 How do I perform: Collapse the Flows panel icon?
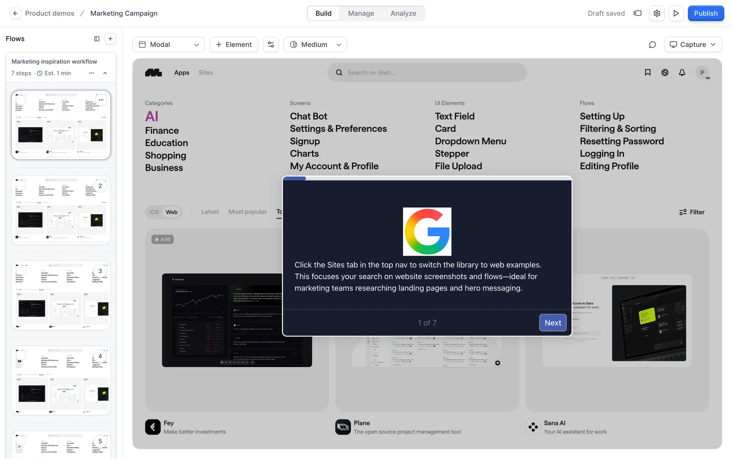pos(97,38)
